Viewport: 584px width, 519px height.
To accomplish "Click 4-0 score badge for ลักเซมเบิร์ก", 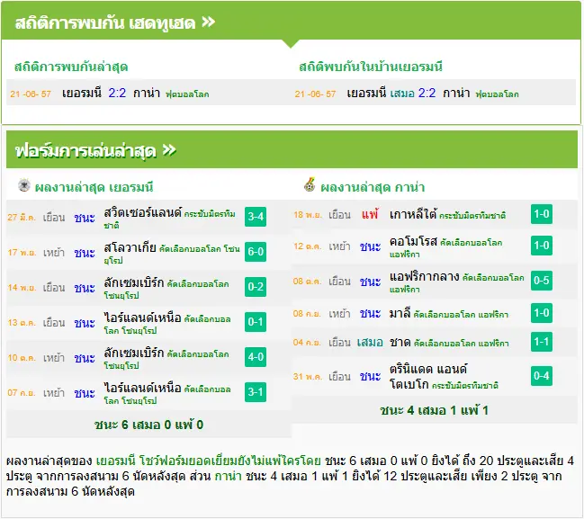I will (x=256, y=357).
